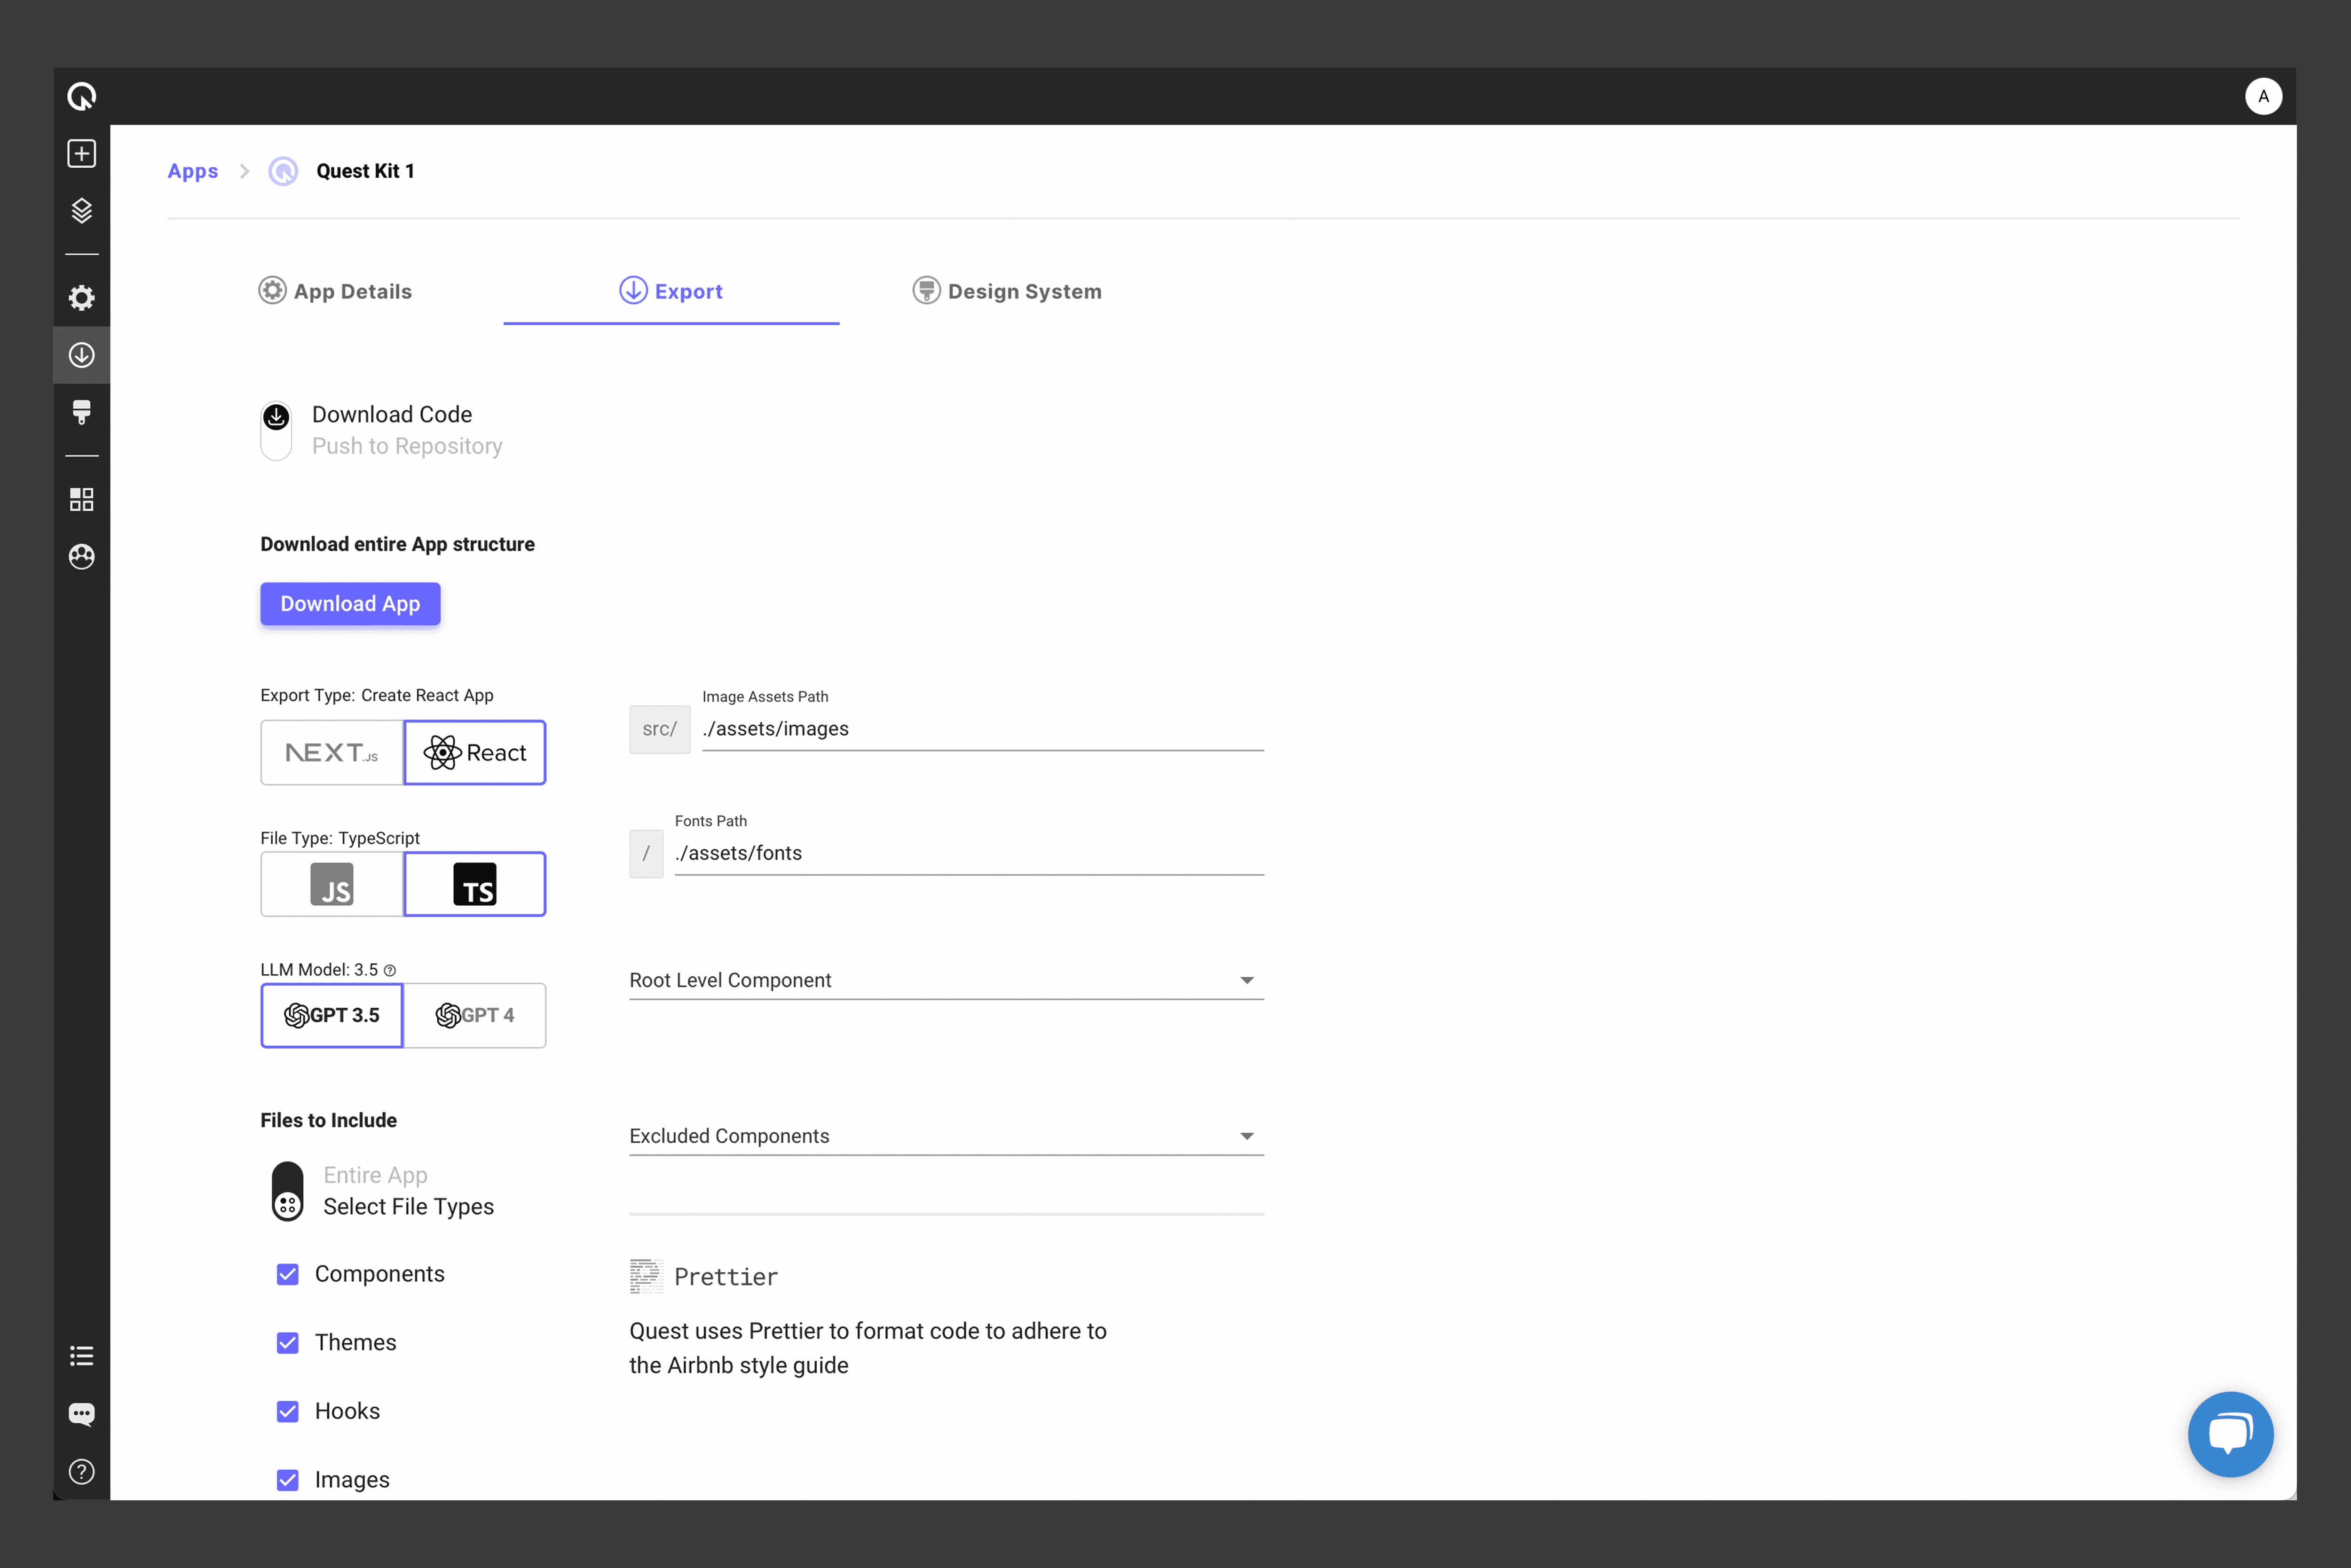Viewport: 2351px width, 1568px height.
Task: Open the Excluded Components dropdown
Action: point(946,1136)
